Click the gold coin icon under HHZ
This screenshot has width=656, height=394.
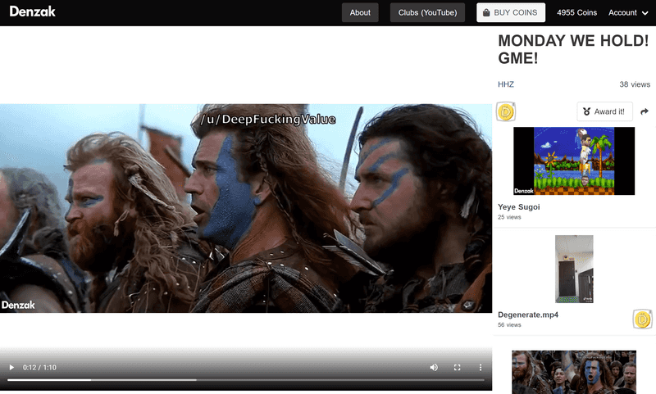pos(506,112)
